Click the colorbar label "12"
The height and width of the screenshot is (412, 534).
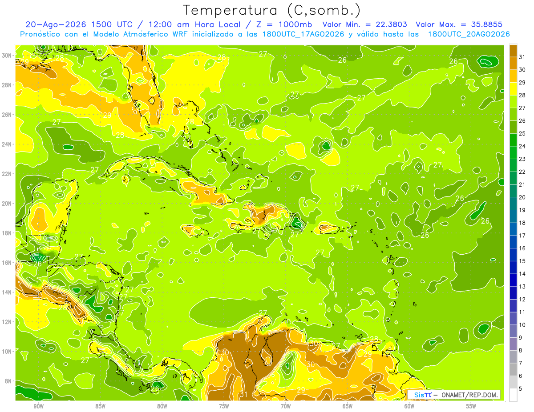tap(522, 299)
